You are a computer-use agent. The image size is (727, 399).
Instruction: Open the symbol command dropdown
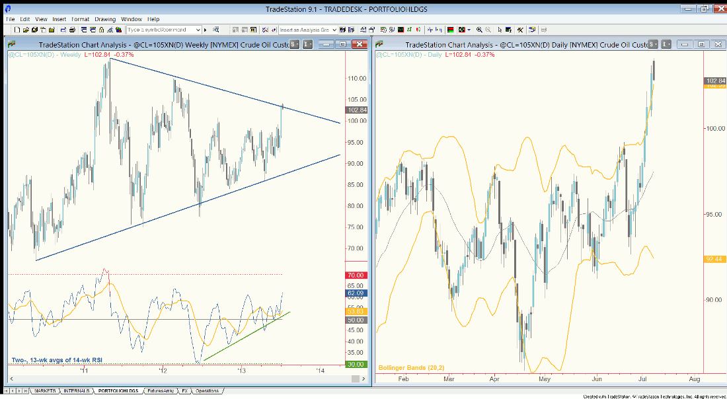pos(198,30)
